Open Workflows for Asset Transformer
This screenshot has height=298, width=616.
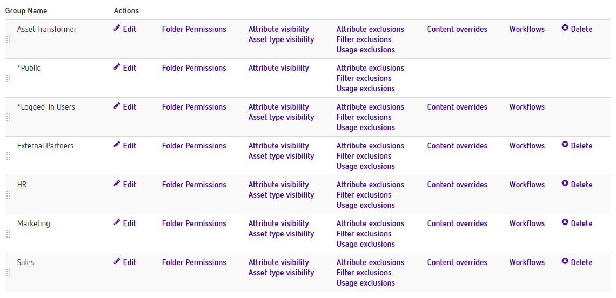tap(527, 29)
